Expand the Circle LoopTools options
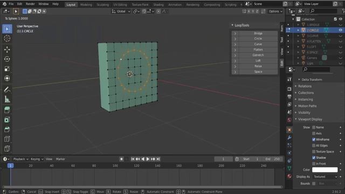This screenshot has width=345, height=194. (235, 39)
